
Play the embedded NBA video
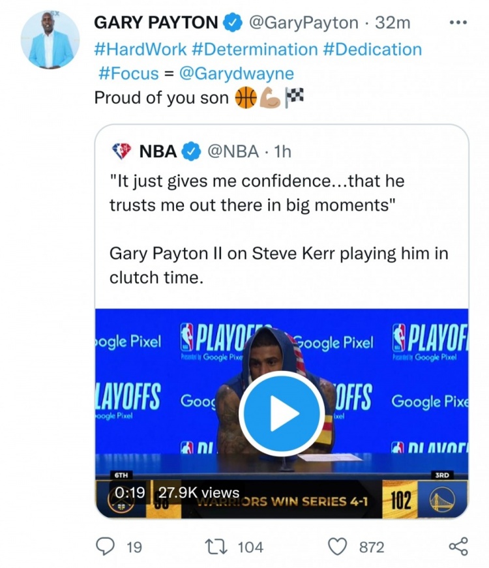point(281,414)
